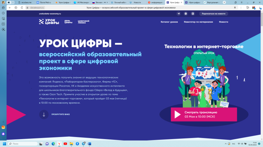
Task: Open the VK social link icon
Action: (x=186, y=14)
